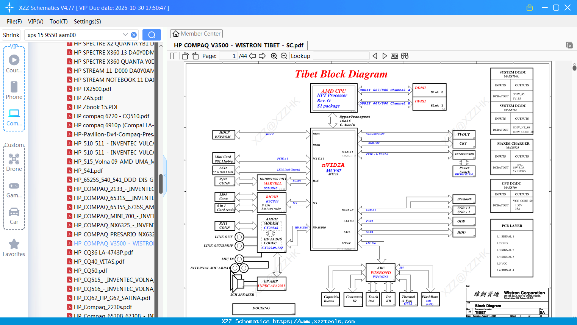Viewport: 577px width, 325px height.
Task: Click the footer link www.xzztools.com
Action: tap(314, 321)
